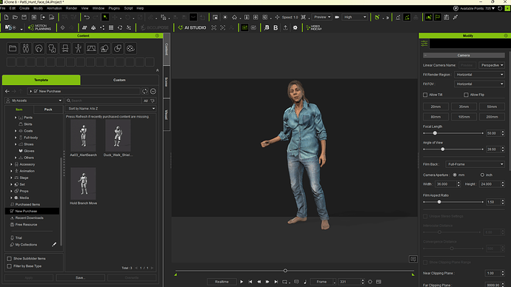This screenshot has width=511, height=287.
Task: Jump to the last frame
Action: click(x=276, y=282)
